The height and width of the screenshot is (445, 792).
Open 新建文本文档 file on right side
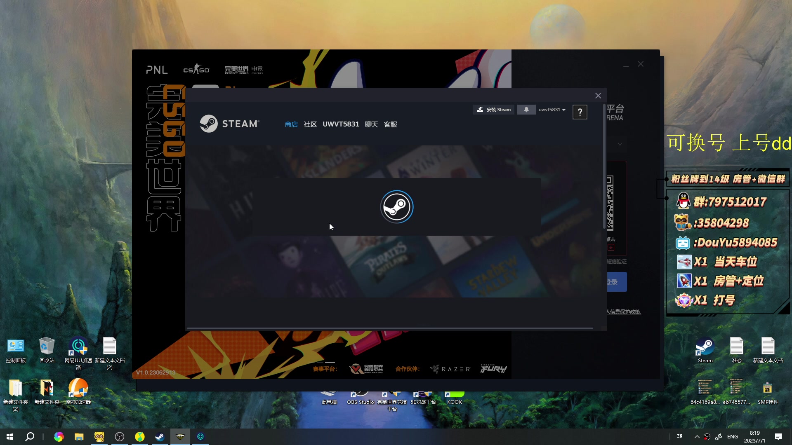pyautogui.click(x=768, y=350)
